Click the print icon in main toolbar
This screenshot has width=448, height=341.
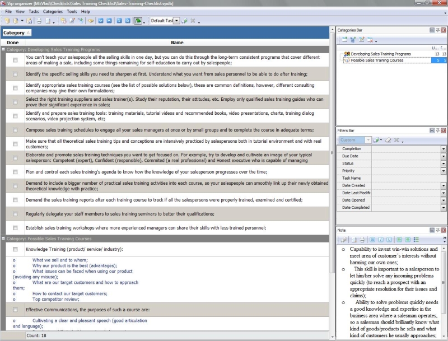click(x=39, y=21)
